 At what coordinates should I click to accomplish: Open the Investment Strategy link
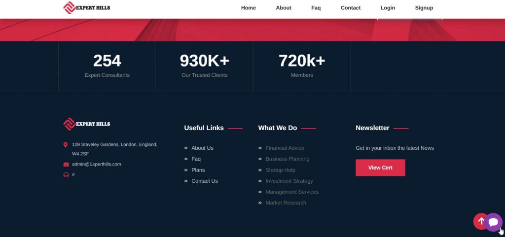[289, 181]
